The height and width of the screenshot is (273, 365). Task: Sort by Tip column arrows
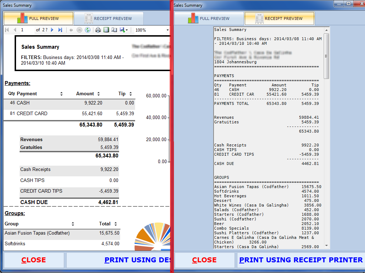(x=131, y=94)
